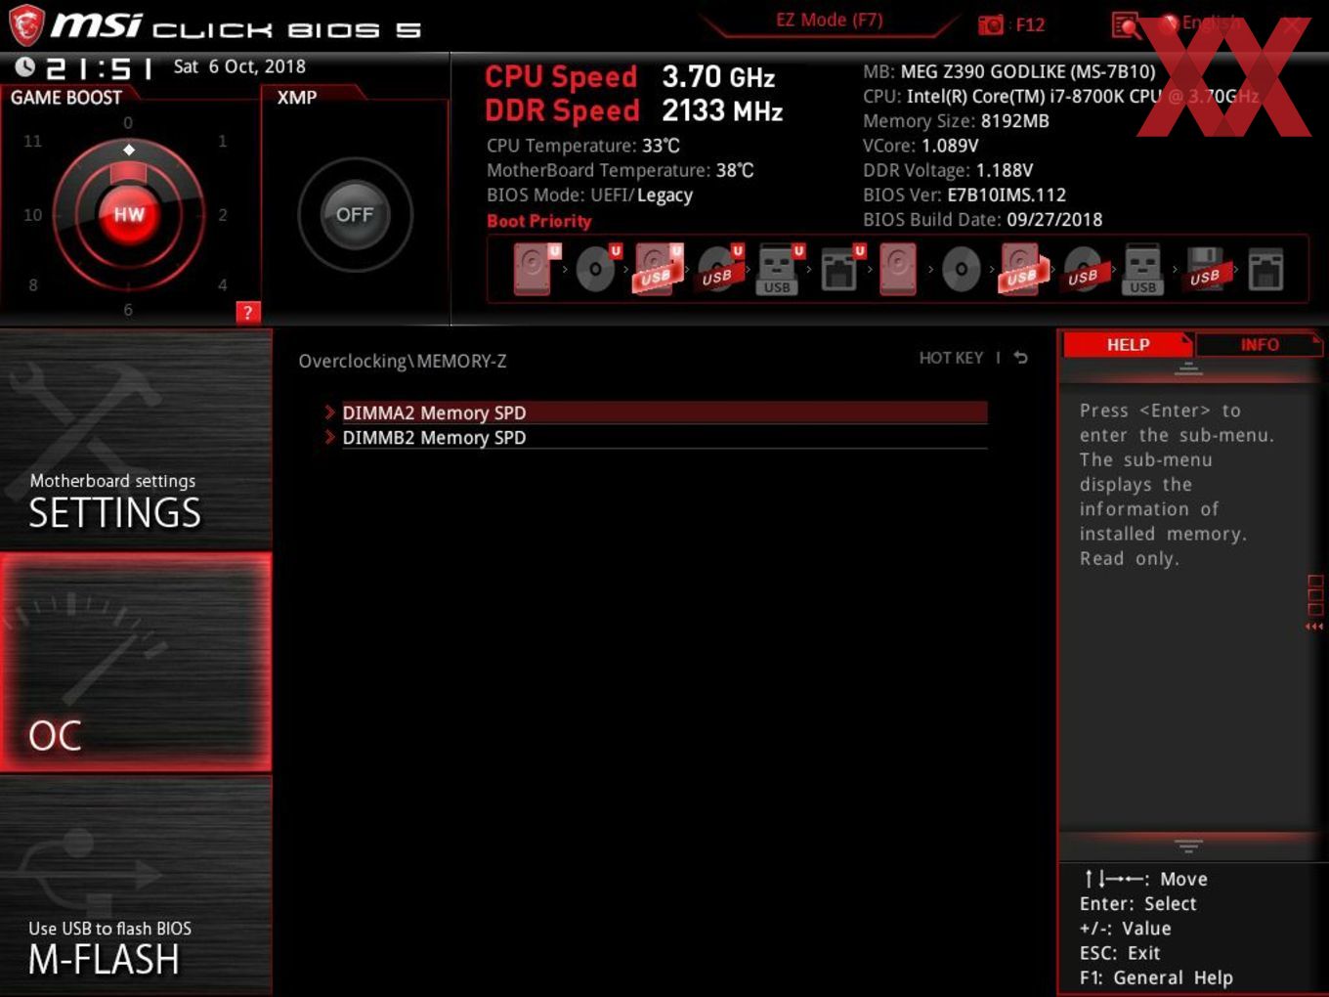Select the legacy network boot icon at the end of Boot Priority
Image resolution: width=1329 pixels, height=997 pixels.
(x=1265, y=270)
